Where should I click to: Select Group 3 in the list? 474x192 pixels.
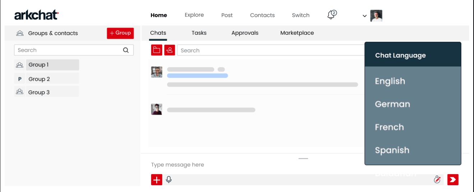52,92
